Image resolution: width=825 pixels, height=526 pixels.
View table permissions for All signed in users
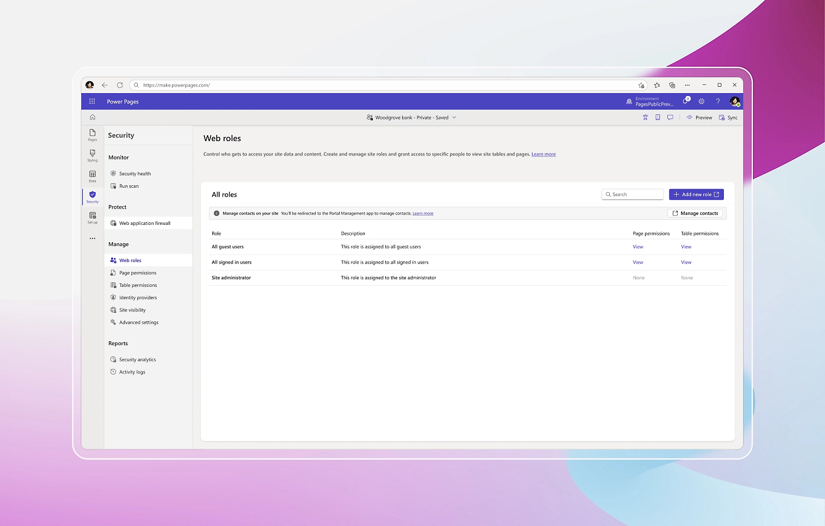pos(686,263)
